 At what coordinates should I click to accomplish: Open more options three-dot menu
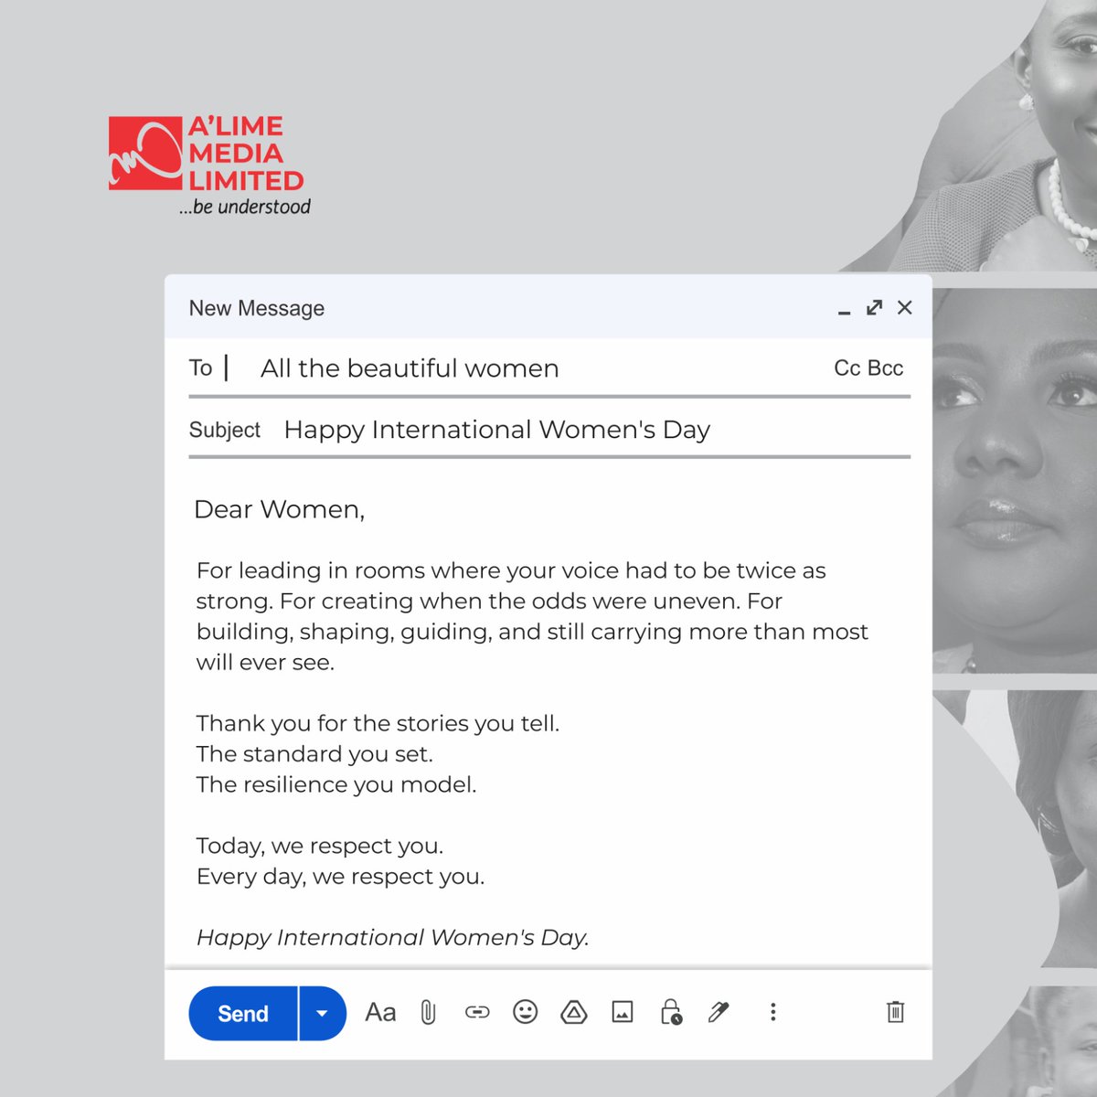click(773, 1012)
